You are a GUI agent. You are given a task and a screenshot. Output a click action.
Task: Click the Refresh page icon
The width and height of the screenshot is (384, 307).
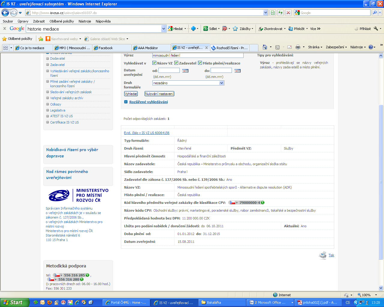pos(280,13)
